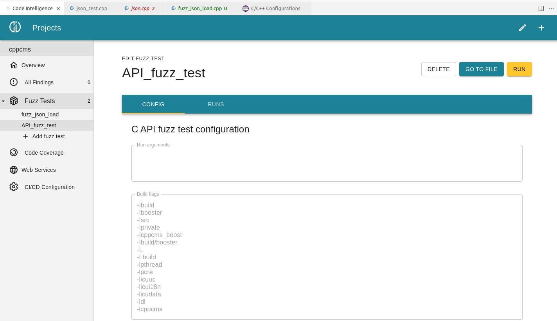Open the editor more actions ellipsis
This screenshot has height=321, width=557.
tap(551, 8)
